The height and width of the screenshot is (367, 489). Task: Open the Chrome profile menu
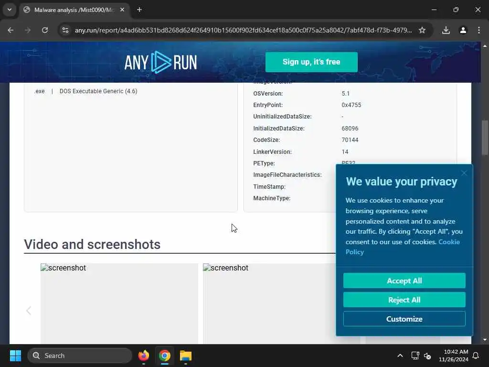[x=463, y=30]
